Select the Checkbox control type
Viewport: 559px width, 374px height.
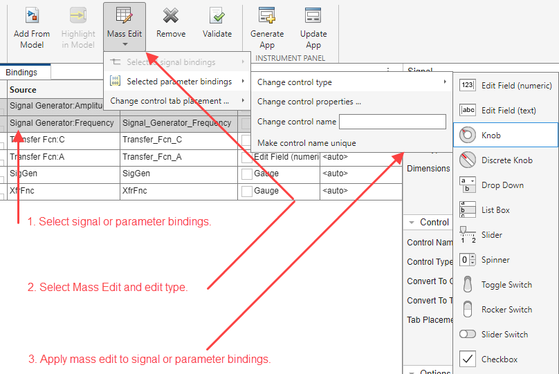coord(506,359)
